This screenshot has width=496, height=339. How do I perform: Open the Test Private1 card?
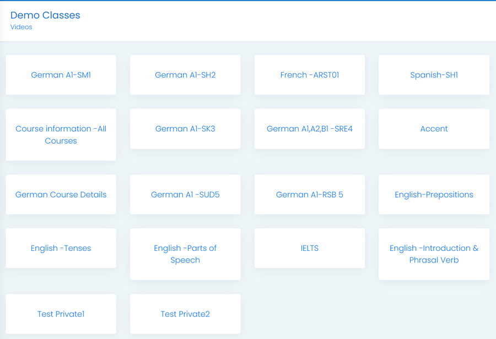coord(61,314)
